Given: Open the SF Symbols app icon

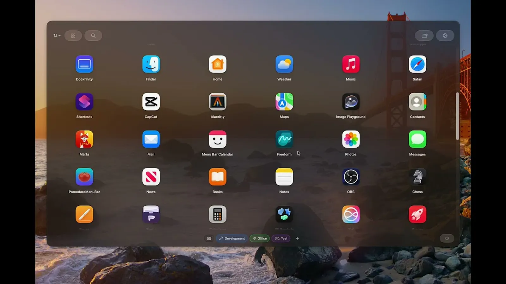Looking at the screenshot, I should 284,215.
